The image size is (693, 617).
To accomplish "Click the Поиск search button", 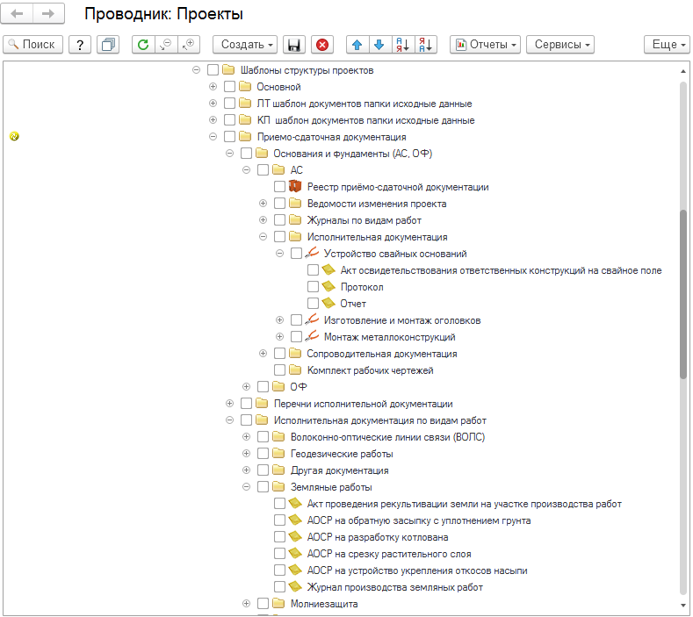I will pos(33,45).
